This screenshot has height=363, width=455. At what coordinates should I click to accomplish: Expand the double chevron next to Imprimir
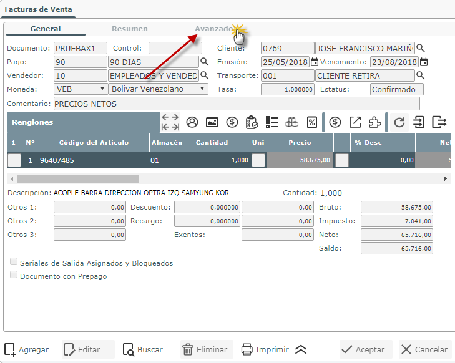[x=301, y=349]
